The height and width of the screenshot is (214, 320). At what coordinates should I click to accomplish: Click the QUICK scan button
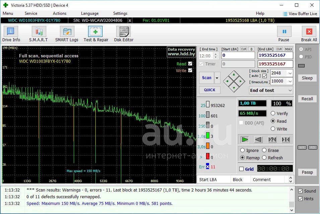tap(209, 90)
